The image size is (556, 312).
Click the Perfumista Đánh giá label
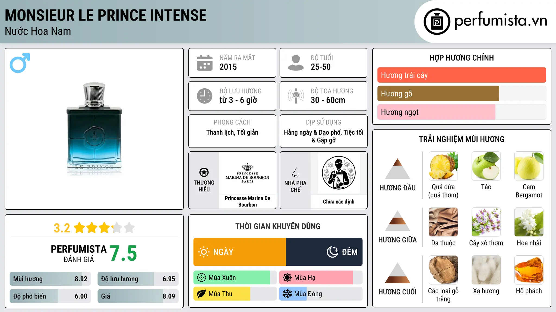pyautogui.click(x=79, y=253)
